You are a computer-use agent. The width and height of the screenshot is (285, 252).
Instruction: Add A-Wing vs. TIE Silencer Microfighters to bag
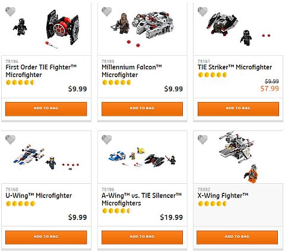pos(142,237)
